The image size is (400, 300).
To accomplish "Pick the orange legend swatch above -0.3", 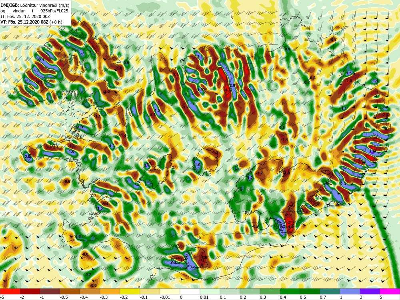I will pyautogui.click(x=110, y=291).
